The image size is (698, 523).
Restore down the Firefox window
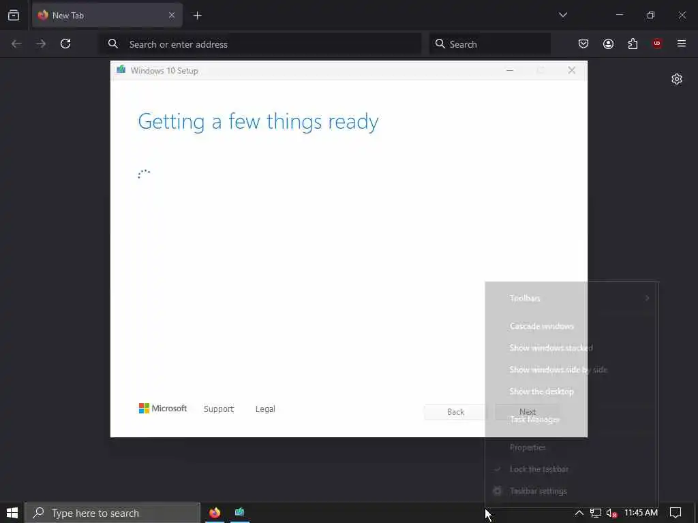coord(651,15)
